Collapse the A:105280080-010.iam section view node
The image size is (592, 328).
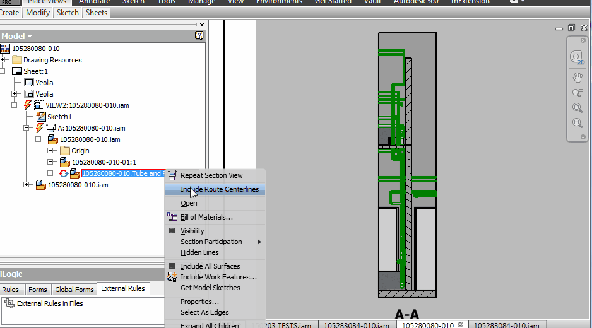(x=26, y=128)
